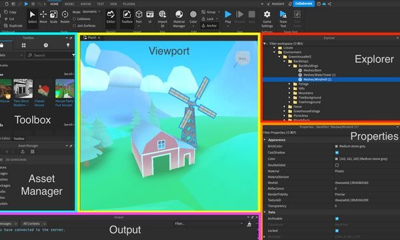This screenshot has height=240, width=400.
Task: Expand the Foliage folder
Action: click(289, 84)
